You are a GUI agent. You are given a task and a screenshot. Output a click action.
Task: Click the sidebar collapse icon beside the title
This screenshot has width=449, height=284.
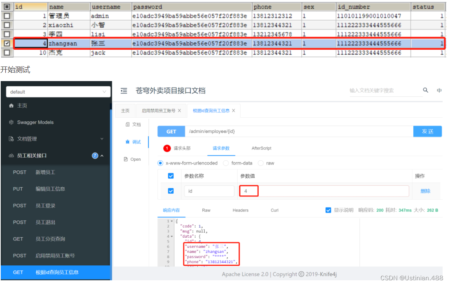point(124,91)
